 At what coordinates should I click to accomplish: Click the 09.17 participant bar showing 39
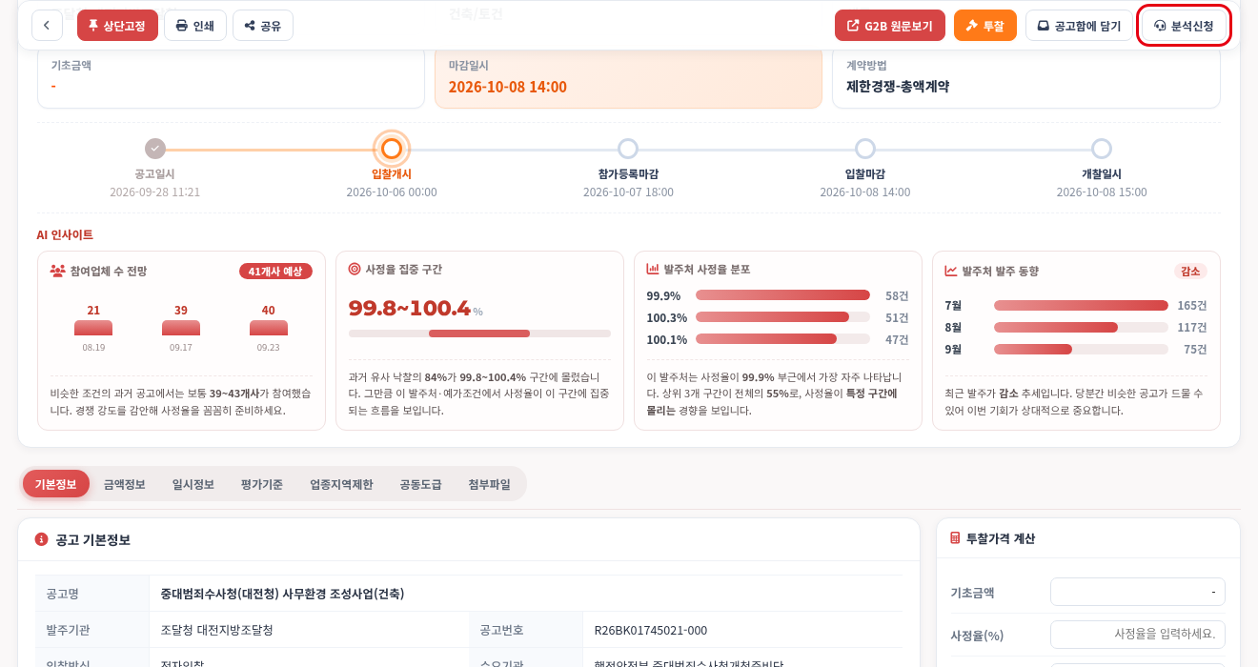tap(181, 328)
